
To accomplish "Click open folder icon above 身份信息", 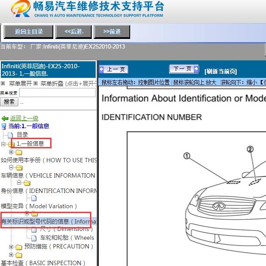I will [27, 183].
